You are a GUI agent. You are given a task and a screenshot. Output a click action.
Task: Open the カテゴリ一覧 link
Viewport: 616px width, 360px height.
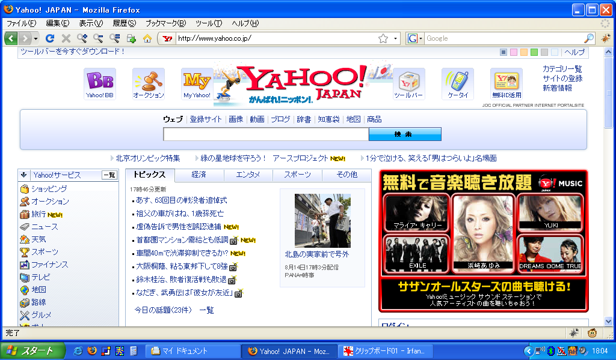(562, 69)
